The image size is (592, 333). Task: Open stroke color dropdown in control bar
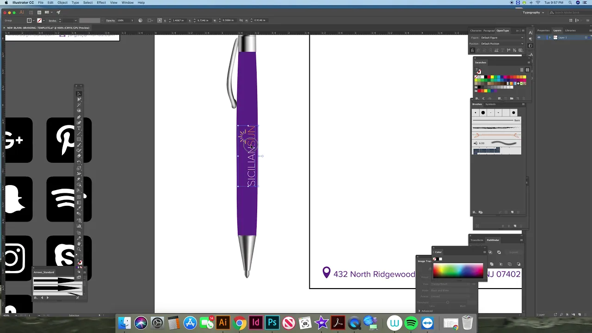(x=44, y=20)
